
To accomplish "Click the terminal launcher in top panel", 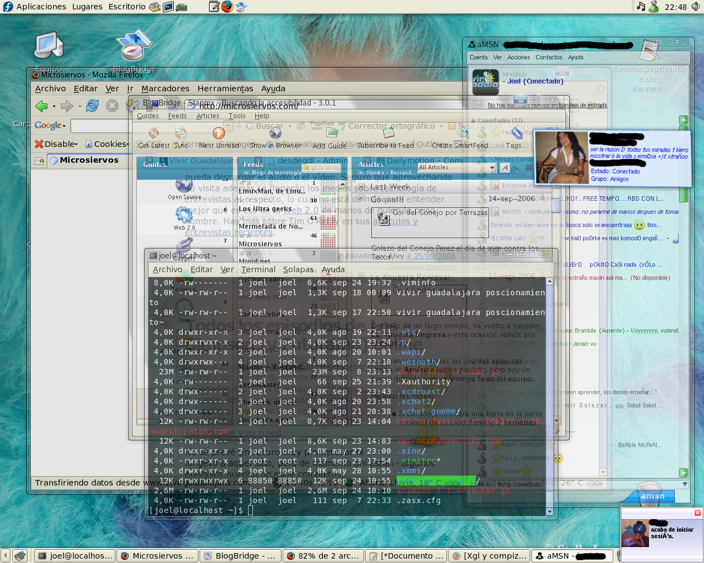I will [x=168, y=7].
